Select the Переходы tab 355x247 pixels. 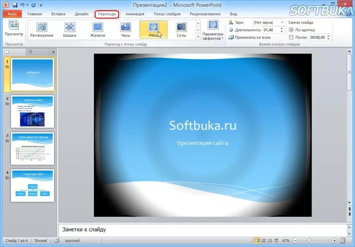[107, 14]
